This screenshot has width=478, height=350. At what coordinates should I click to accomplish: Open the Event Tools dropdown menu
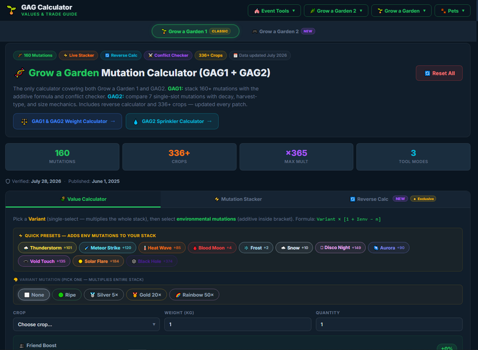[x=274, y=11]
